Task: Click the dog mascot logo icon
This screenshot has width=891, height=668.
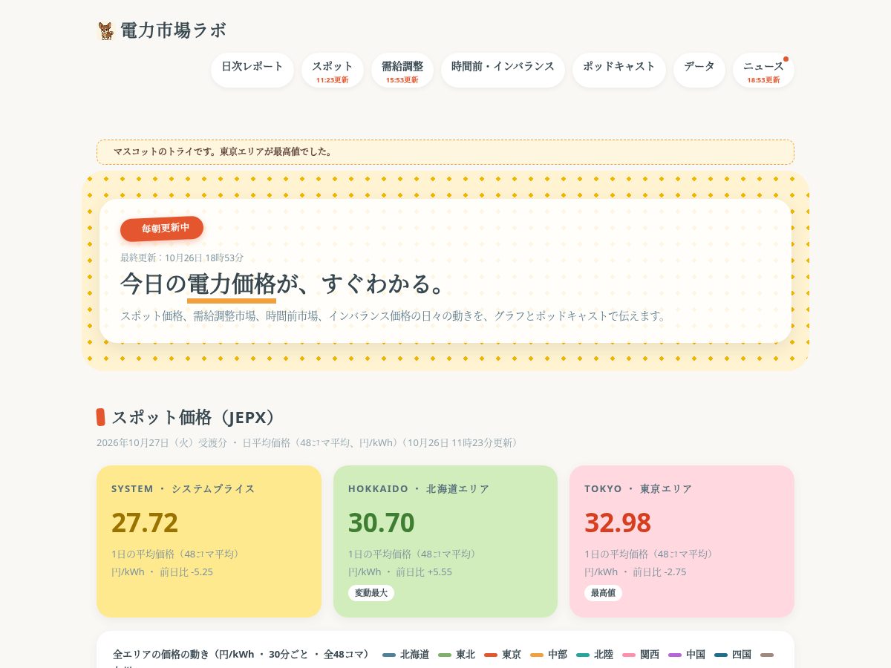Action: (x=105, y=30)
